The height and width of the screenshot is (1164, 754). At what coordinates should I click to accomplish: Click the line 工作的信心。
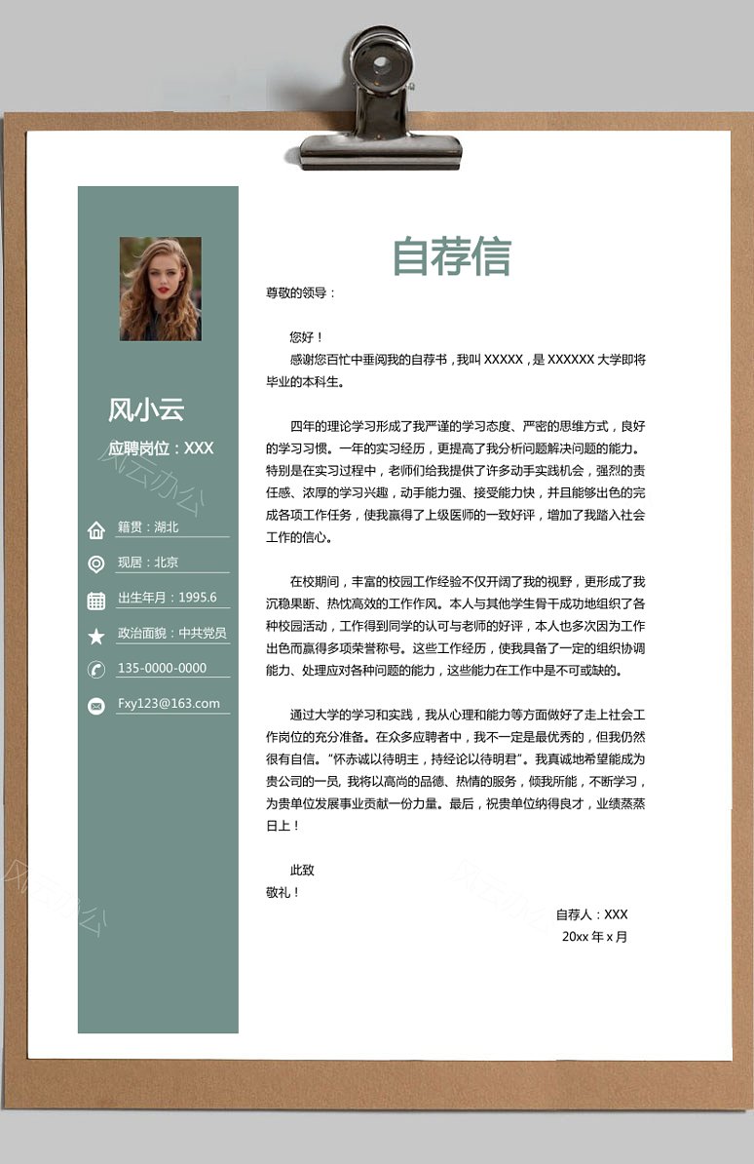(300, 537)
